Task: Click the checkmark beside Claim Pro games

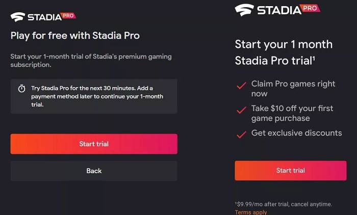Action: click(242, 86)
